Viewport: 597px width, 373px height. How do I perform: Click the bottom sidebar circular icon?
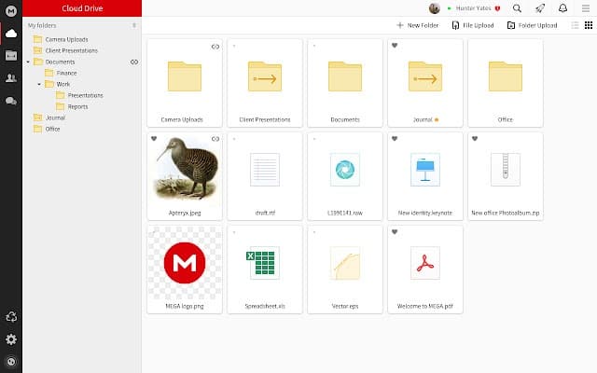[x=11, y=362]
